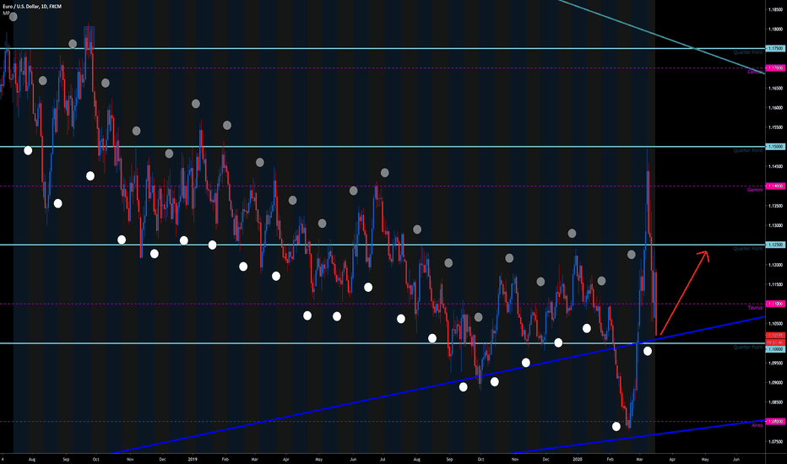Click the 1.10000 highlighted price label
This screenshot has width=787, height=464.
(x=775, y=349)
